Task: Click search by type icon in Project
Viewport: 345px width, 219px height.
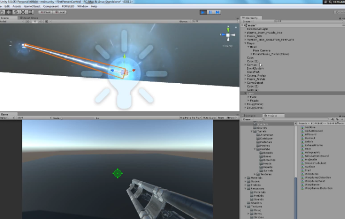Action: click(x=332, y=119)
